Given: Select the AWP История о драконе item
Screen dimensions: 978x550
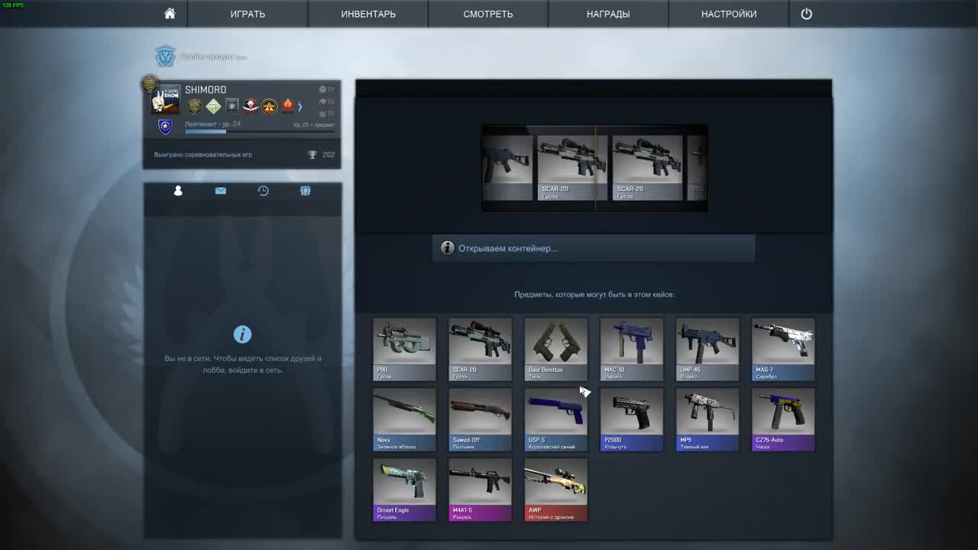Looking at the screenshot, I should point(555,490).
